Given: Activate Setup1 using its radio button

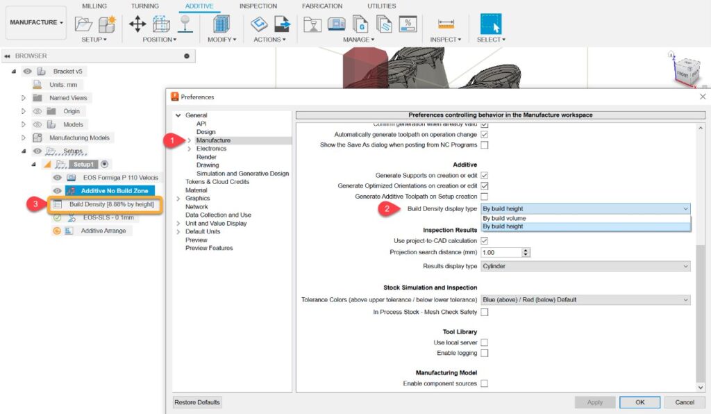Looking at the screenshot, I should [104, 164].
